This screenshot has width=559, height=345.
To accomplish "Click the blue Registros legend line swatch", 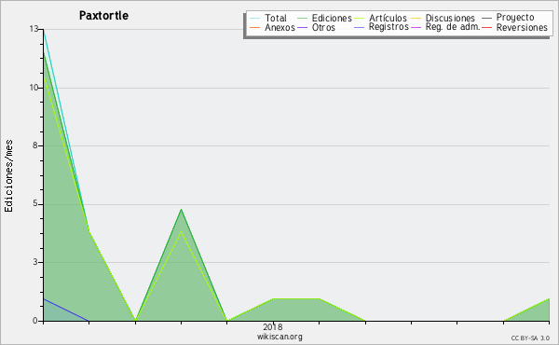I will [360, 27].
